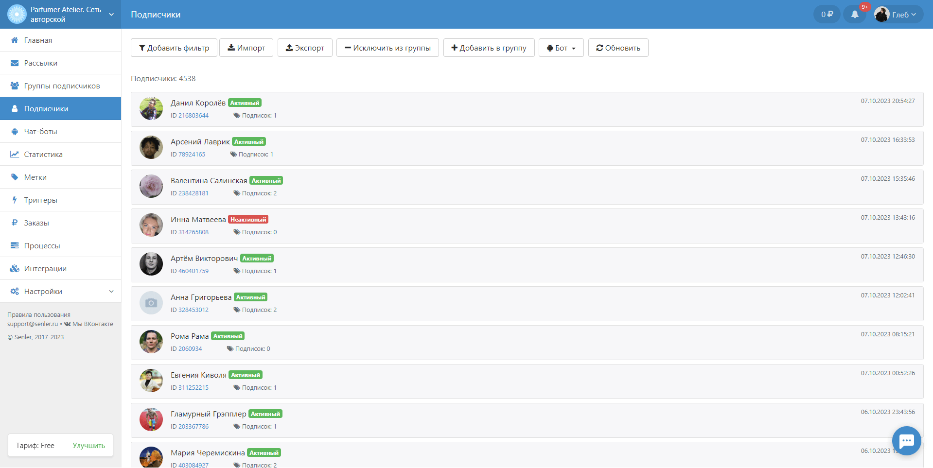Click Валентина Салинская's avatar
Viewport: 933px width, 468px height.
tap(151, 186)
